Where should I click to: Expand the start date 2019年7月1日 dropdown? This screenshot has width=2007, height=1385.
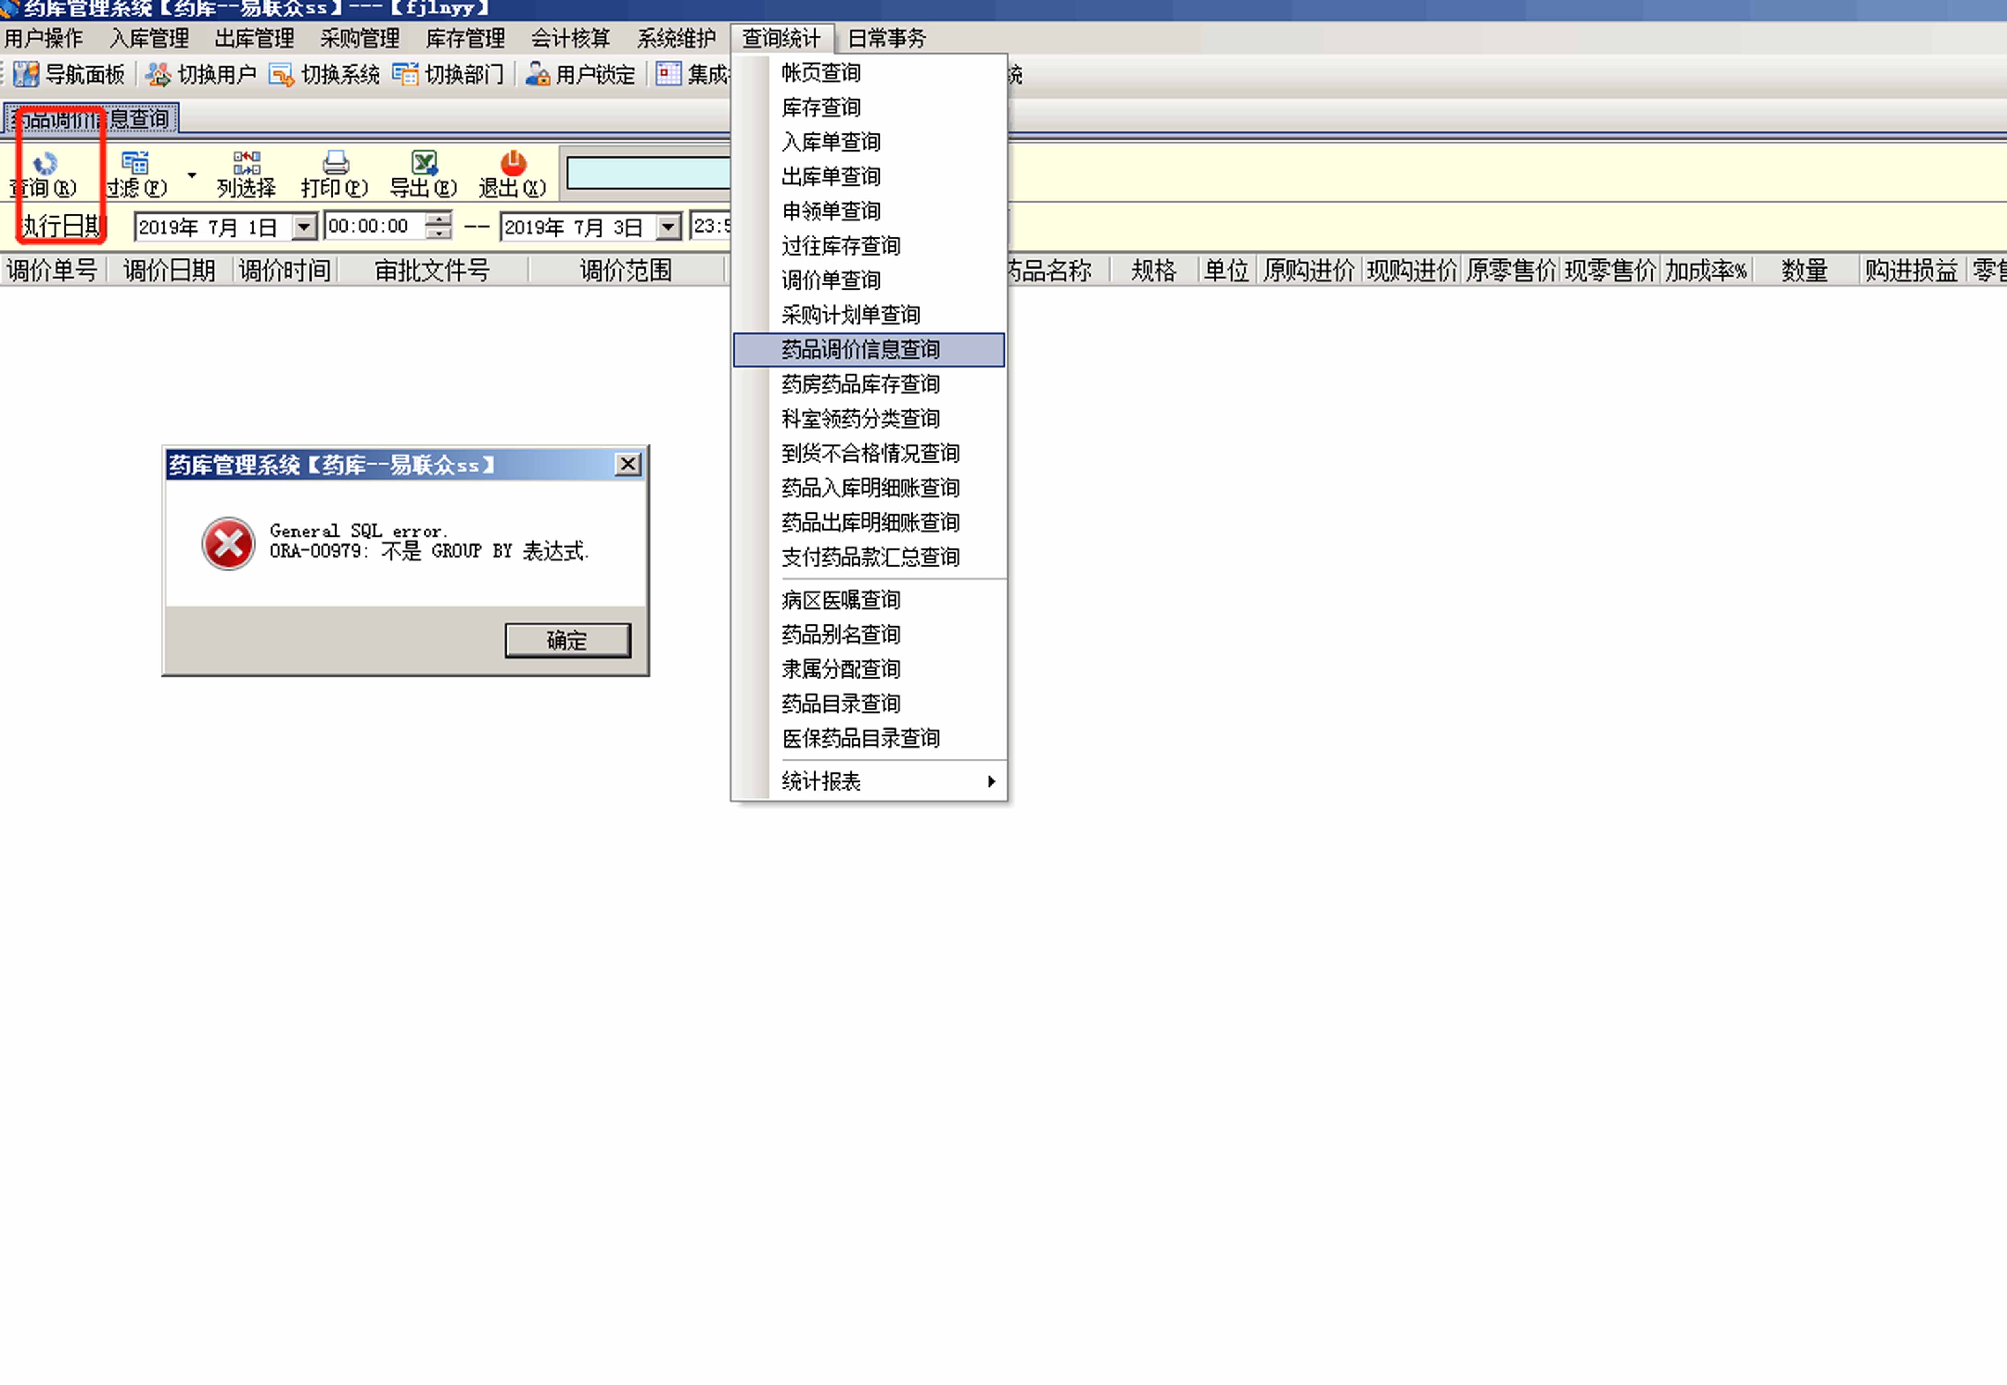pos(304,227)
